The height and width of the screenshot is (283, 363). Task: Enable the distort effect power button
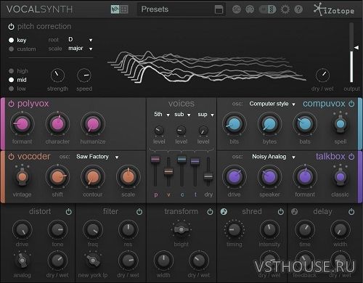pyautogui.click(x=69, y=212)
